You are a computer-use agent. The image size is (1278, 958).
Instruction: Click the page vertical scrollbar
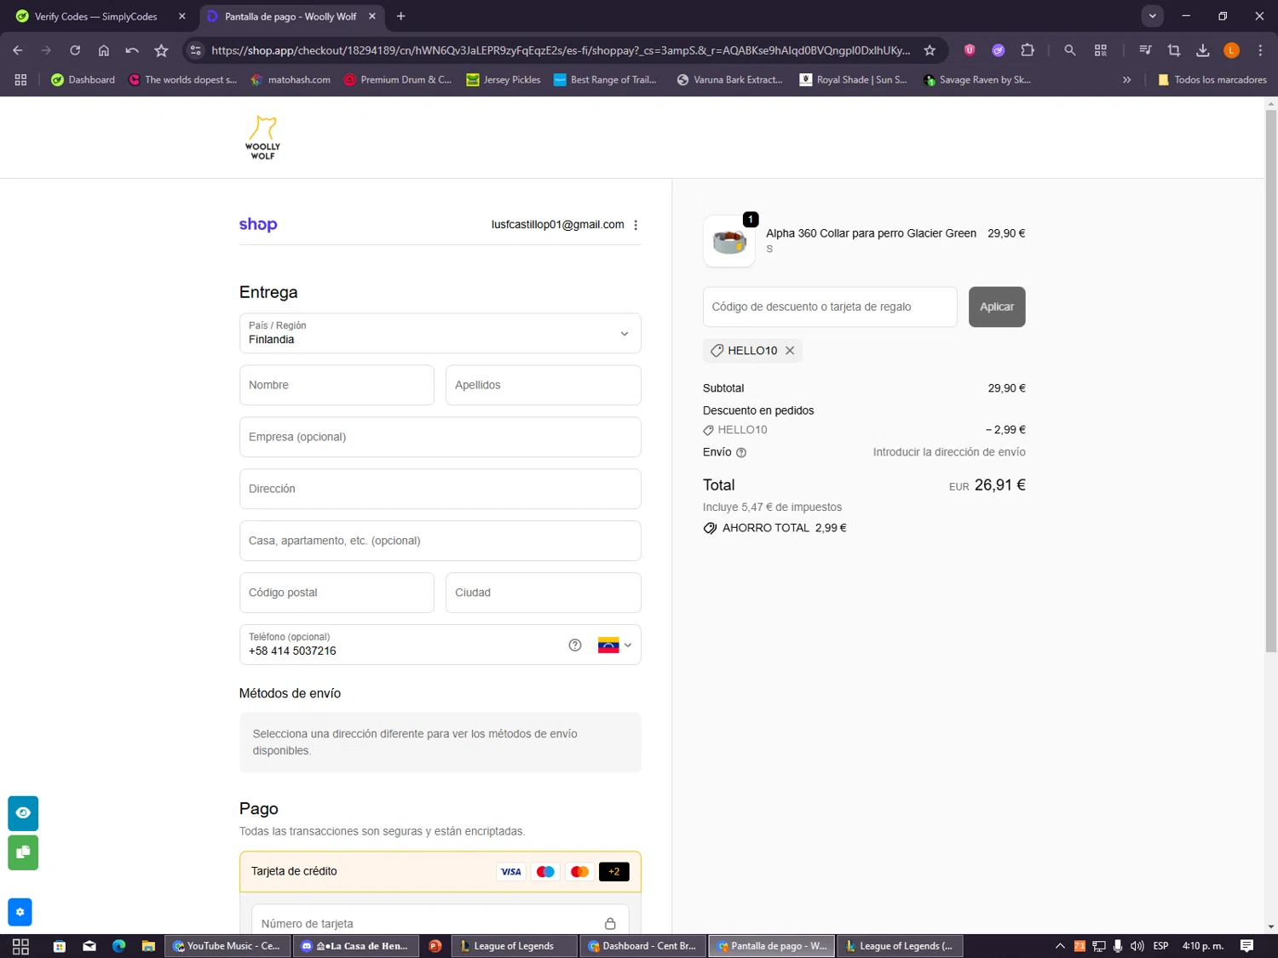pos(1271,381)
